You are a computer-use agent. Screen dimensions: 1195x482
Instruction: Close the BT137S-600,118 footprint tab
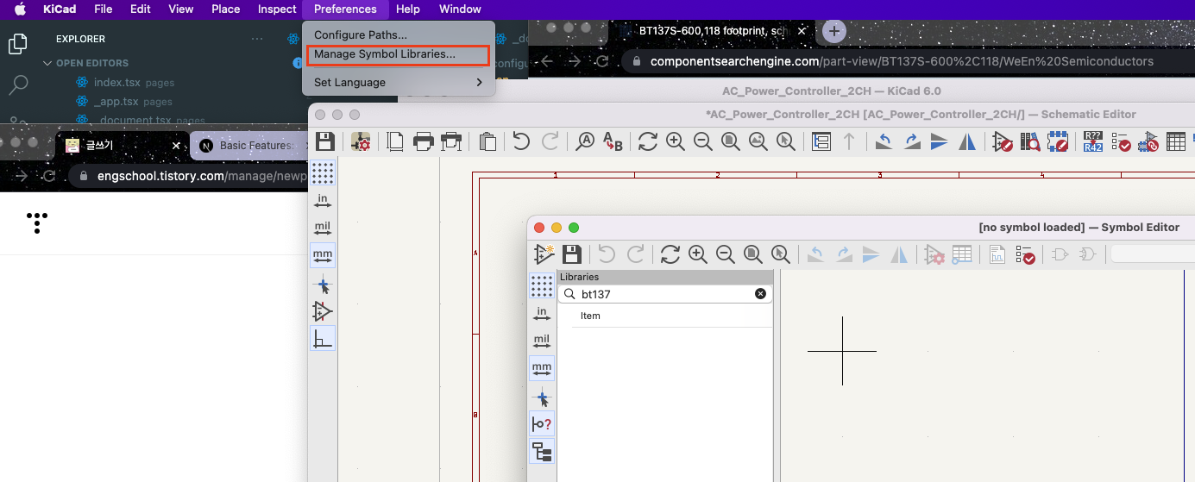pyautogui.click(x=802, y=31)
